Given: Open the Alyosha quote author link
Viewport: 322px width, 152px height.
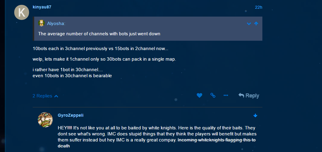Looking at the screenshot, I should point(56,24).
